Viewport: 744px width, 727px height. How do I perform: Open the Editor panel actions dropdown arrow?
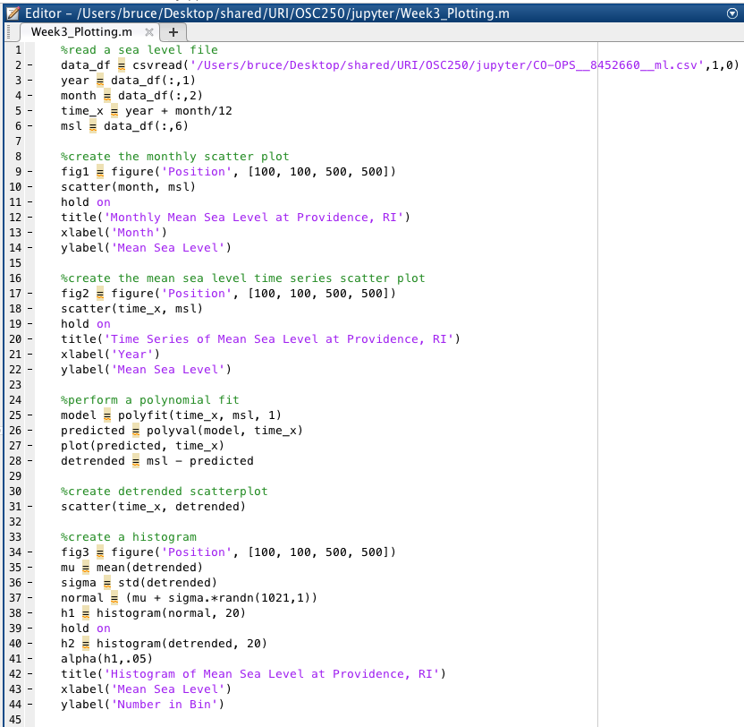tap(733, 13)
